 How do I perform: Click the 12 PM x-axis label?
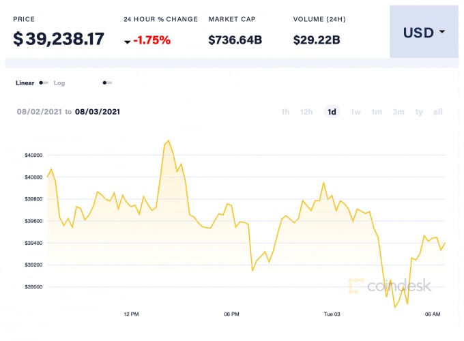coord(131,314)
